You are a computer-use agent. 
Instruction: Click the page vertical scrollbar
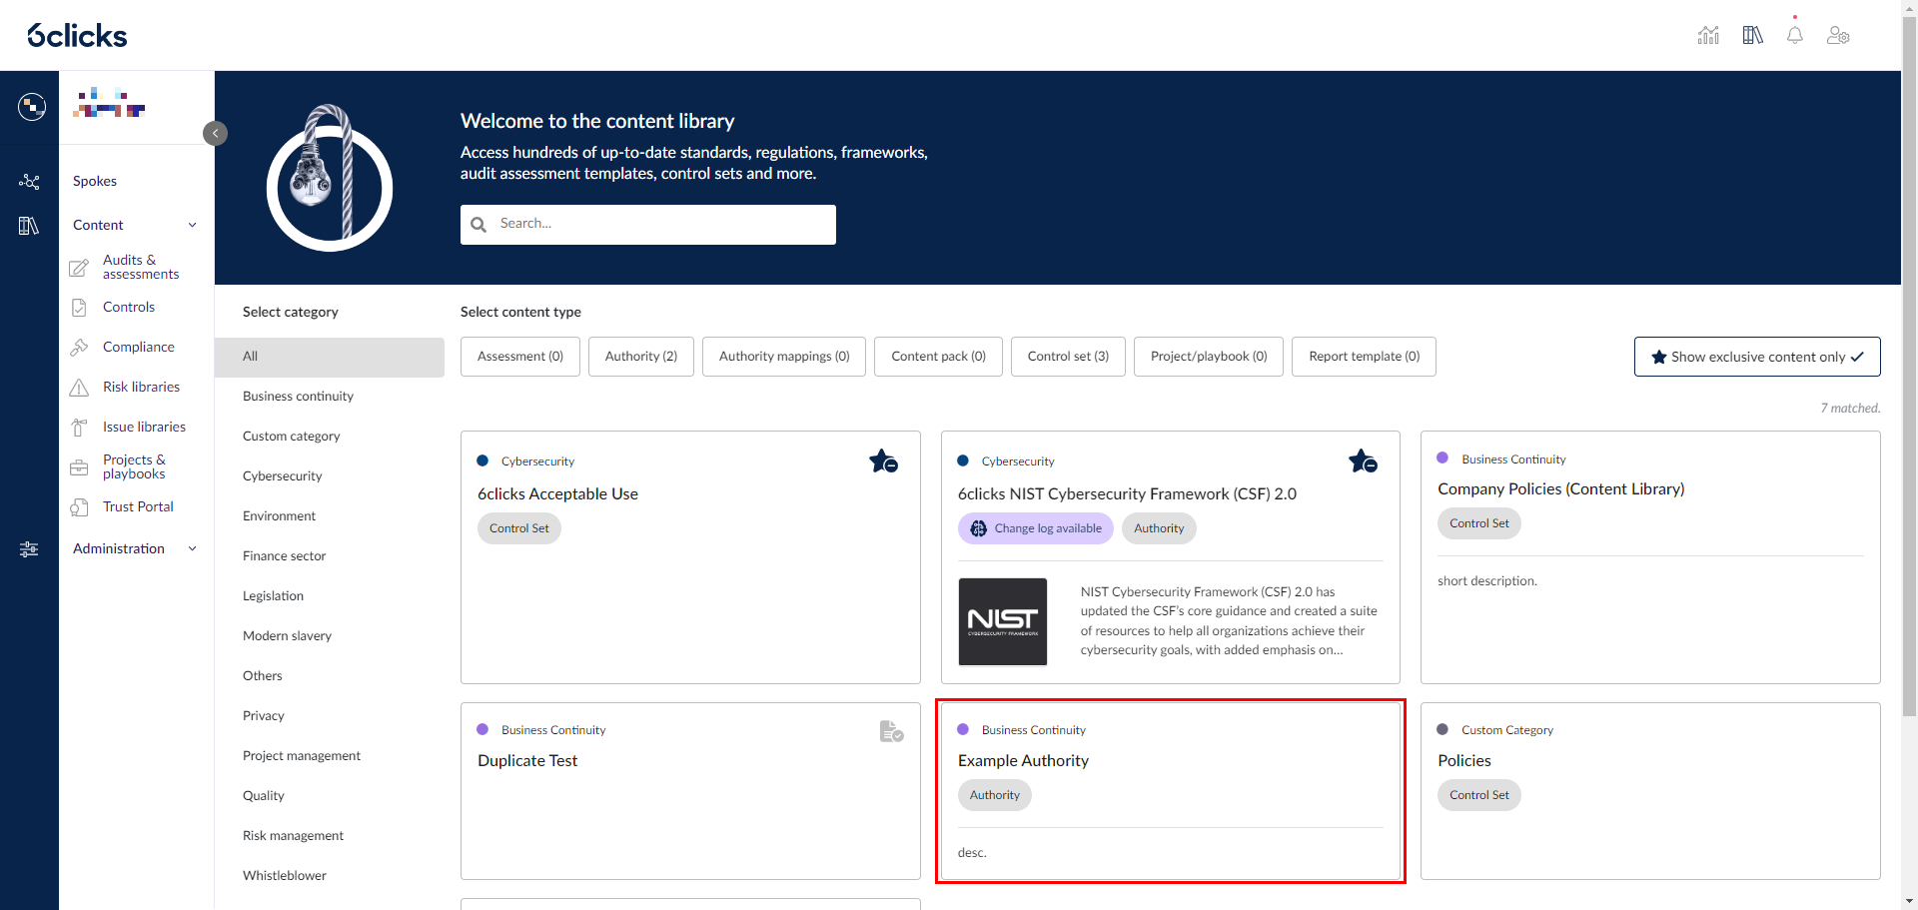coord(1909,365)
